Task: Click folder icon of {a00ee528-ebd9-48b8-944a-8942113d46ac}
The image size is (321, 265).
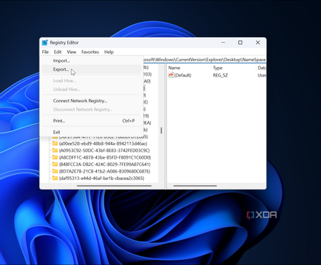Action: tap(55, 143)
